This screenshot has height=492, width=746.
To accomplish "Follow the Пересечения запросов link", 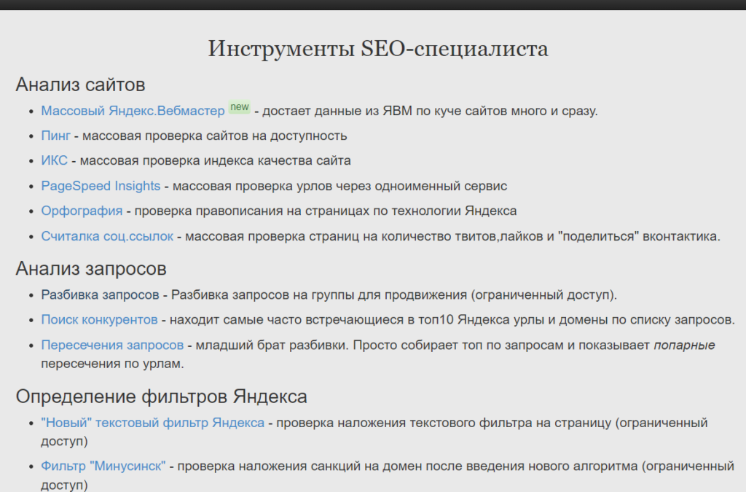I will point(112,345).
